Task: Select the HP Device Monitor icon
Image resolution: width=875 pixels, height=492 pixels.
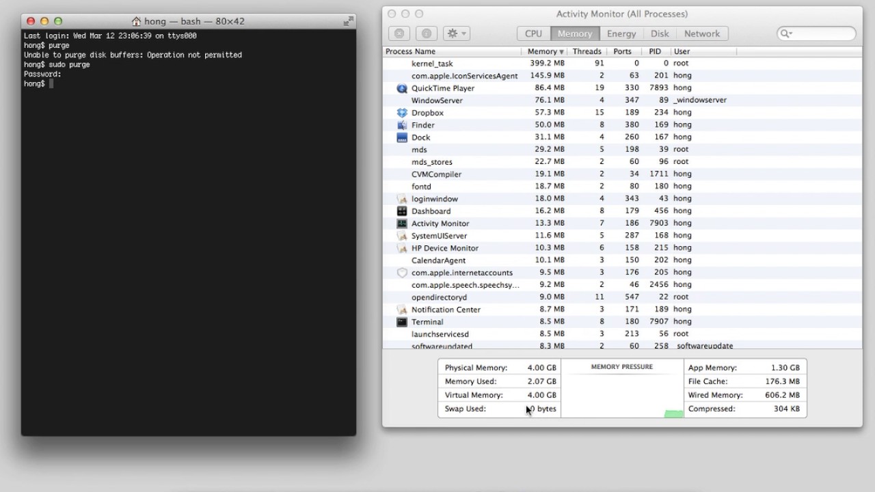Action: click(x=402, y=248)
